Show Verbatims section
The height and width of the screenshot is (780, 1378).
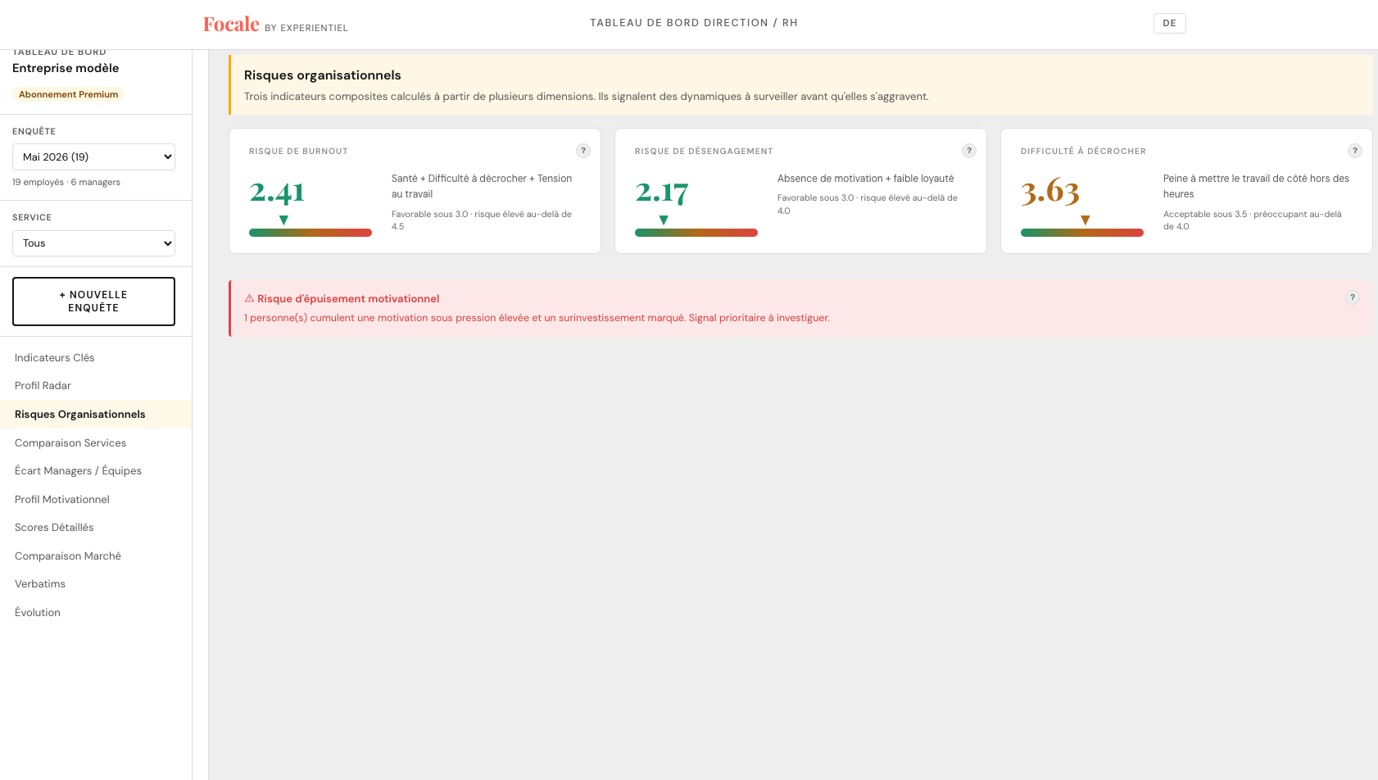click(96, 584)
